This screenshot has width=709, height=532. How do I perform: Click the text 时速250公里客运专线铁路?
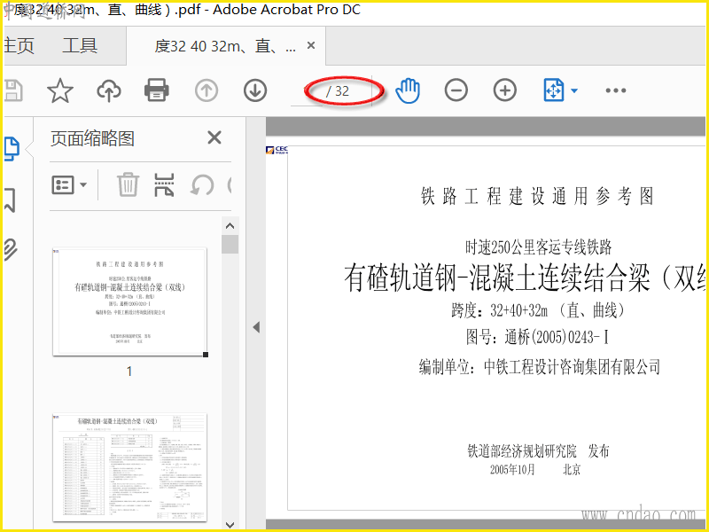538,247
